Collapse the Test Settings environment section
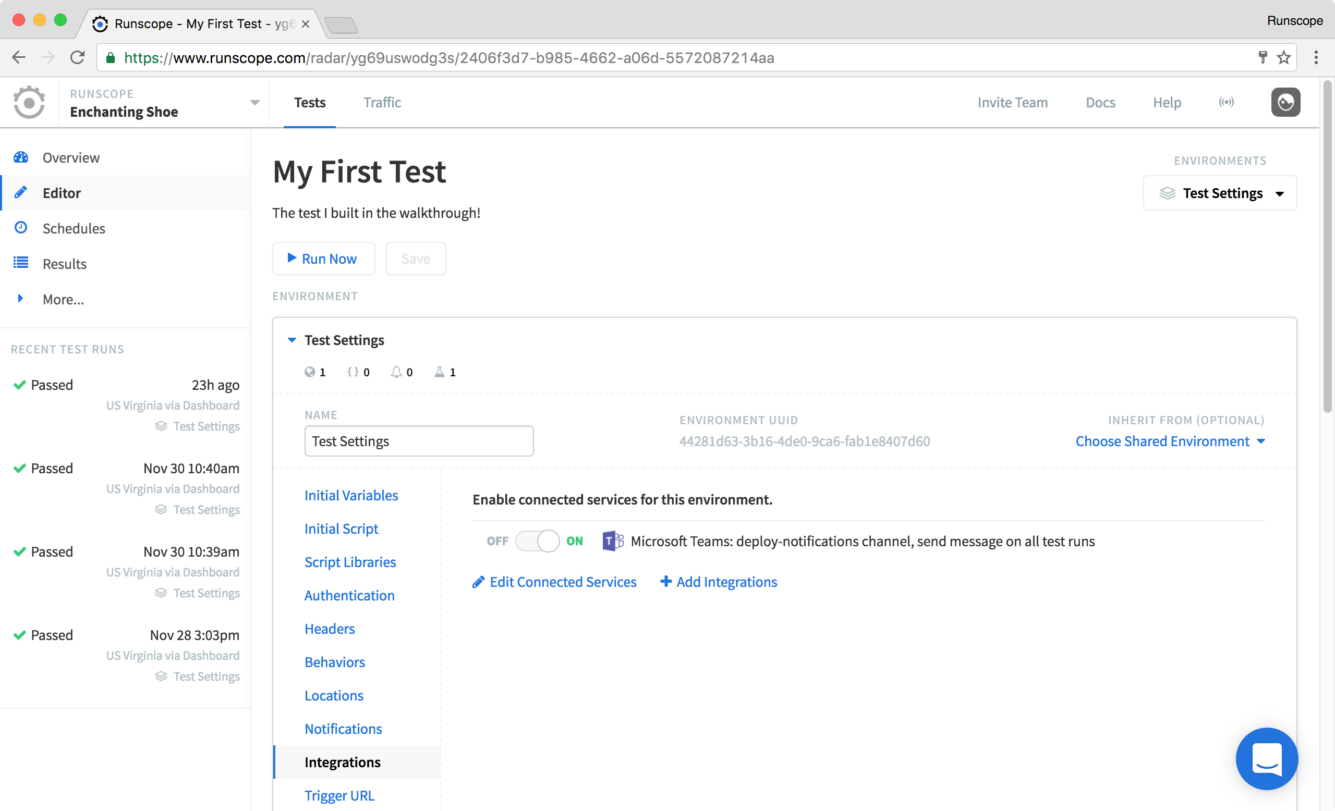The image size is (1335, 811). pyautogui.click(x=292, y=340)
